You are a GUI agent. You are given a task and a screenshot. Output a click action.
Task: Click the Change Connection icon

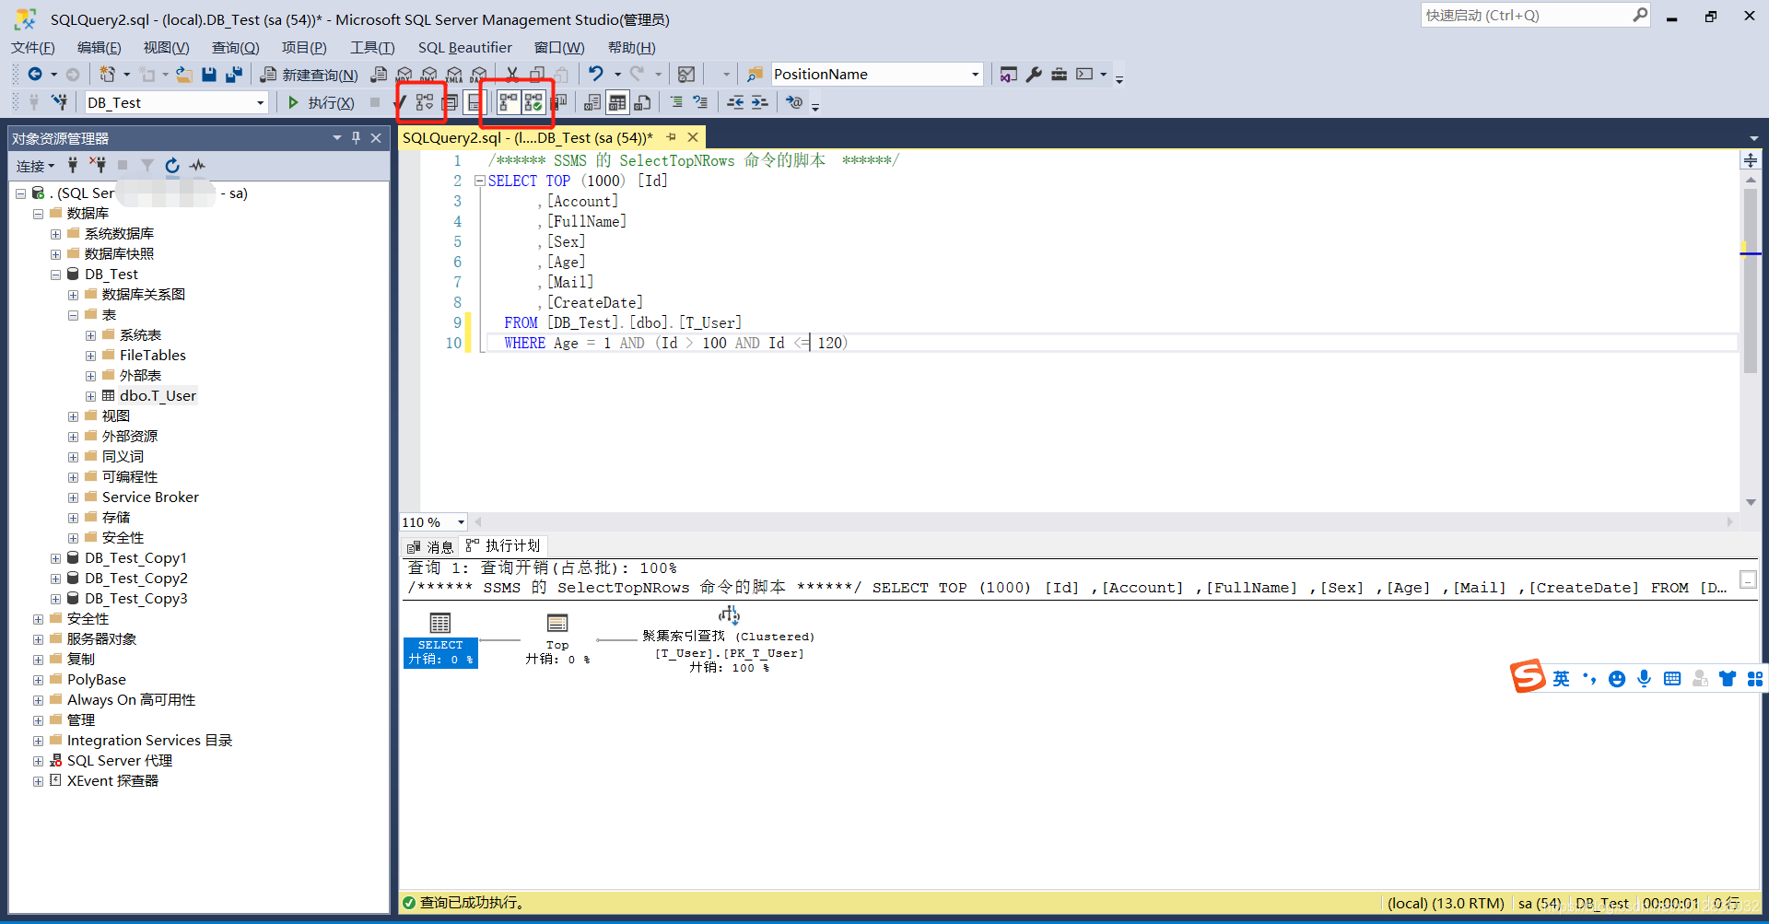tap(60, 102)
